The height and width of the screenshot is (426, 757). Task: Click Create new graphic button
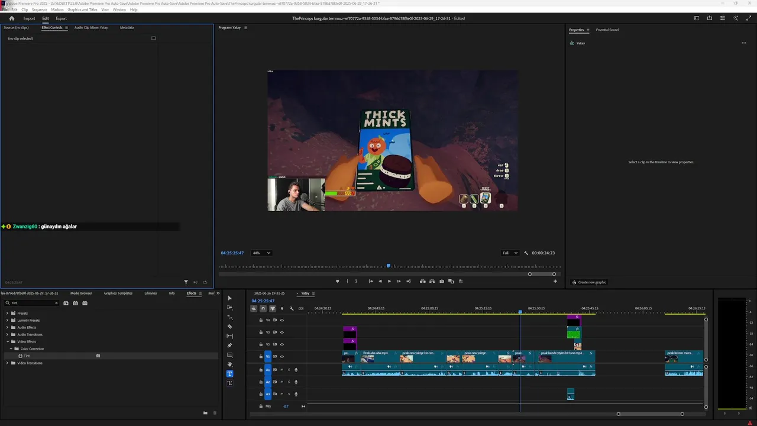click(589, 282)
